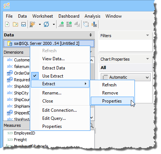Select Properties in Extract submenu
Image resolution: width=161 pixels, height=154 pixels.
pyautogui.click(x=112, y=101)
